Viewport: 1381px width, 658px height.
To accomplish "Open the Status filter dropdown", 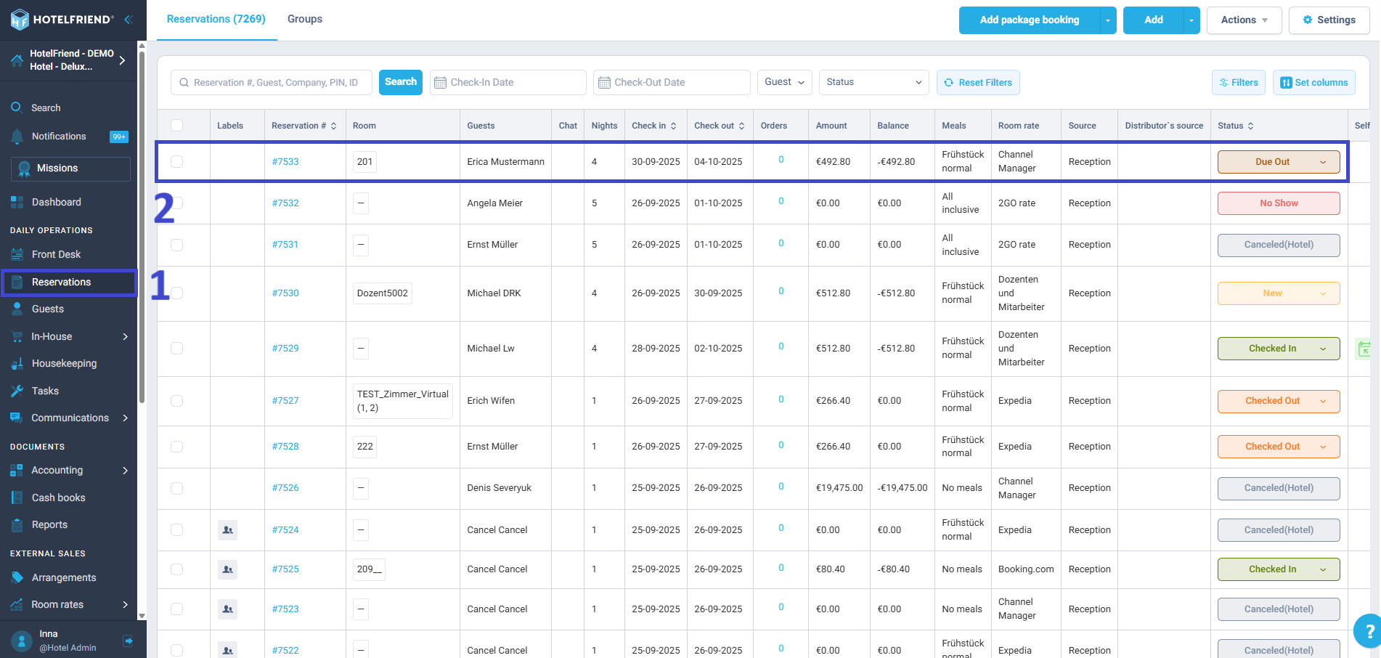I will point(874,82).
